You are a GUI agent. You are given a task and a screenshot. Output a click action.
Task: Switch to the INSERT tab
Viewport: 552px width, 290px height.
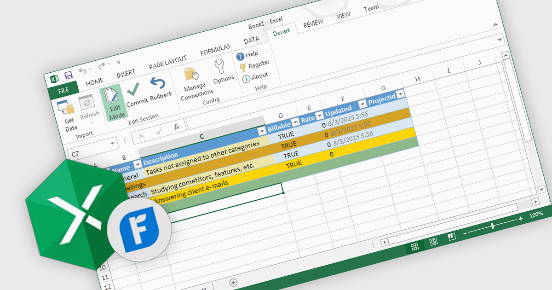tap(126, 74)
